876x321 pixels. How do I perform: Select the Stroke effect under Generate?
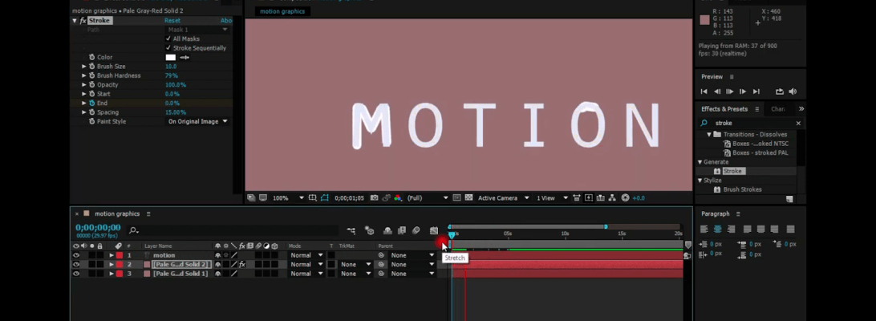tap(732, 171)
